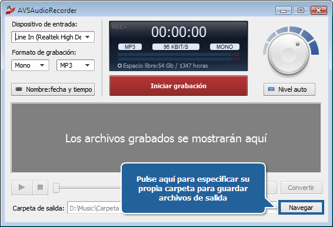Expand the MP3 format dropdown
The width and height of the screenshot is (333, 227).
click(x=75, y=65)
